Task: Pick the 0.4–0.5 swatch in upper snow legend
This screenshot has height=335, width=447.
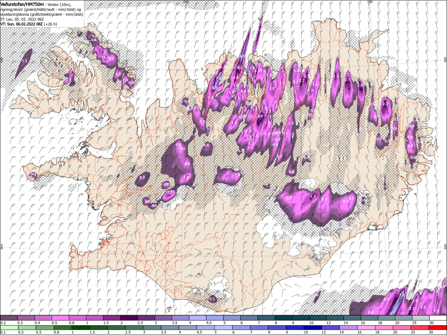Action: point(43,318)
